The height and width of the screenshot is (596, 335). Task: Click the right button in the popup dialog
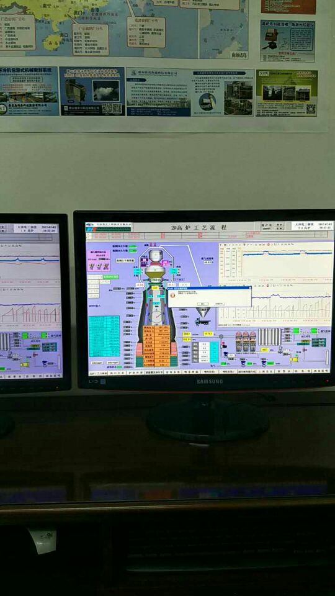[x=219, y=304]
